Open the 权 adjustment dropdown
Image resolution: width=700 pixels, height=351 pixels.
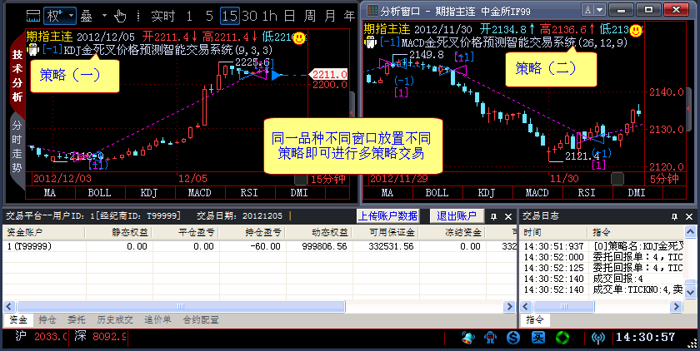coord(59,16)
